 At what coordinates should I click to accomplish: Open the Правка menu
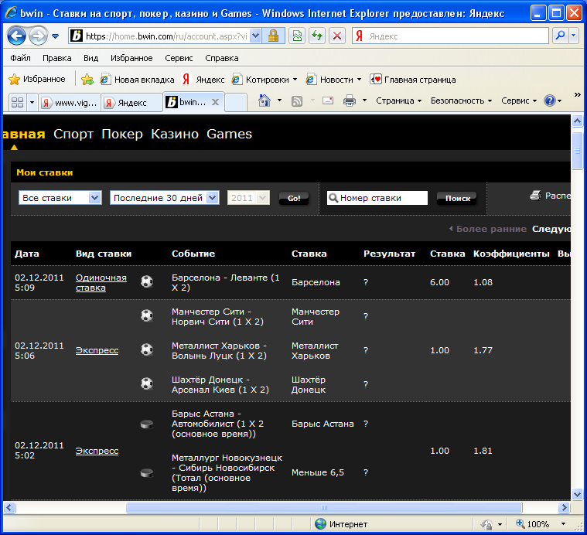[x=57, y=58]
